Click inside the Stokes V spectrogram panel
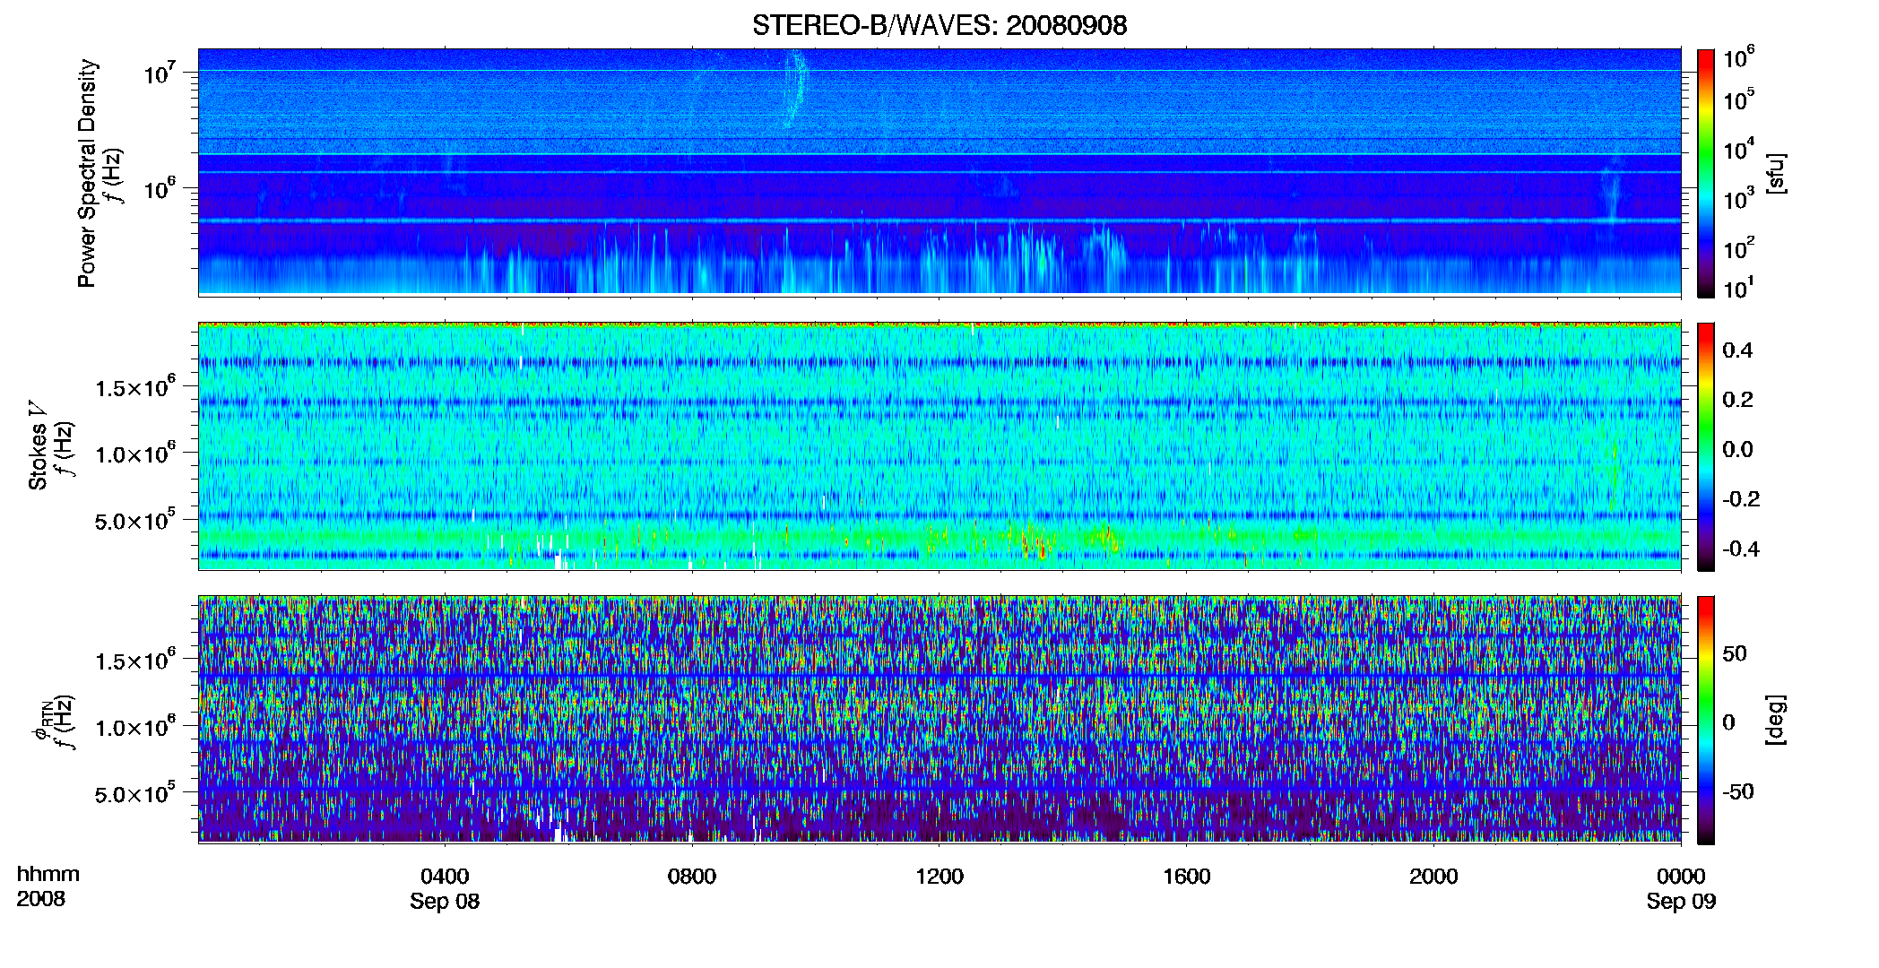Viewport: 1879px width, 968px height. 939,446
